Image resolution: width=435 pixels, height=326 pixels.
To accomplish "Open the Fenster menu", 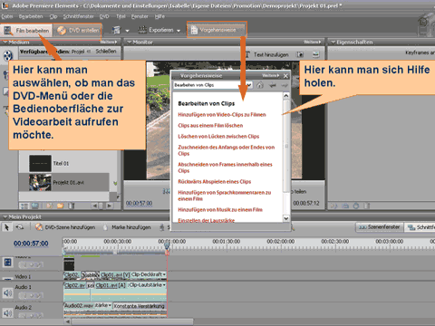I will 140,16.
